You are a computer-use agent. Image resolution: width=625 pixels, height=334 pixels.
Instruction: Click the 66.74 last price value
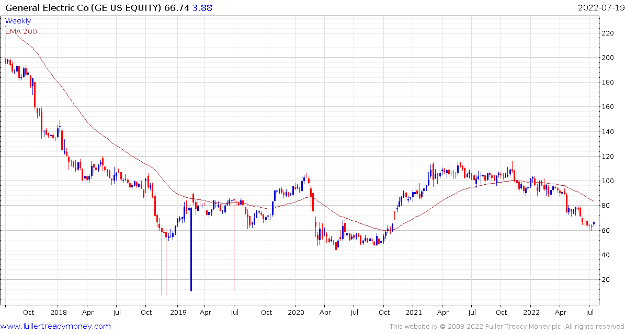pyautogui.click(x=177, y=7)
